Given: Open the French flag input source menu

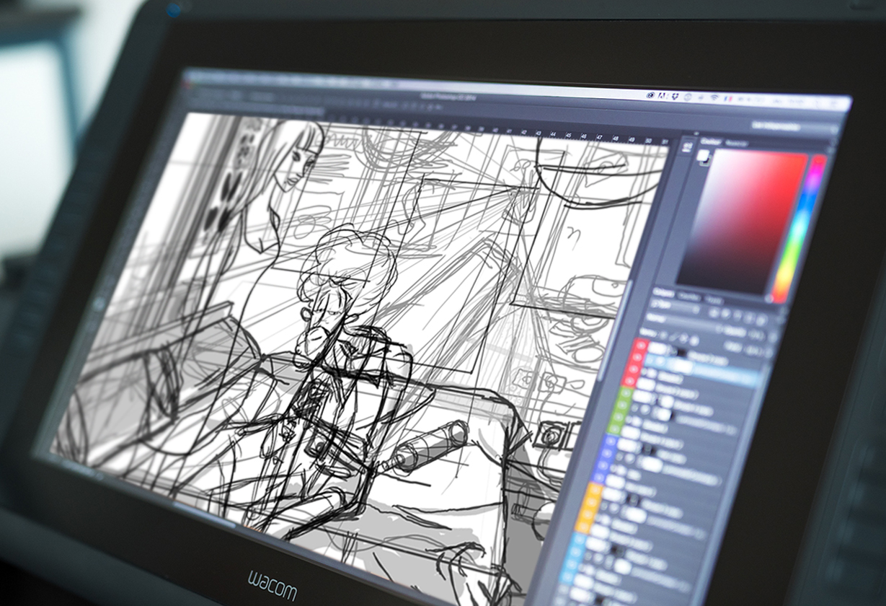Looking at the screenshot, I should point(728,98).
